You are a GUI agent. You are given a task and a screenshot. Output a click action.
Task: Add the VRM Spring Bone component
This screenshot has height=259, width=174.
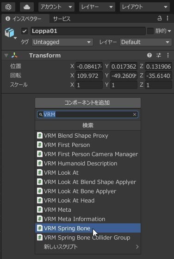click(88, 228)
